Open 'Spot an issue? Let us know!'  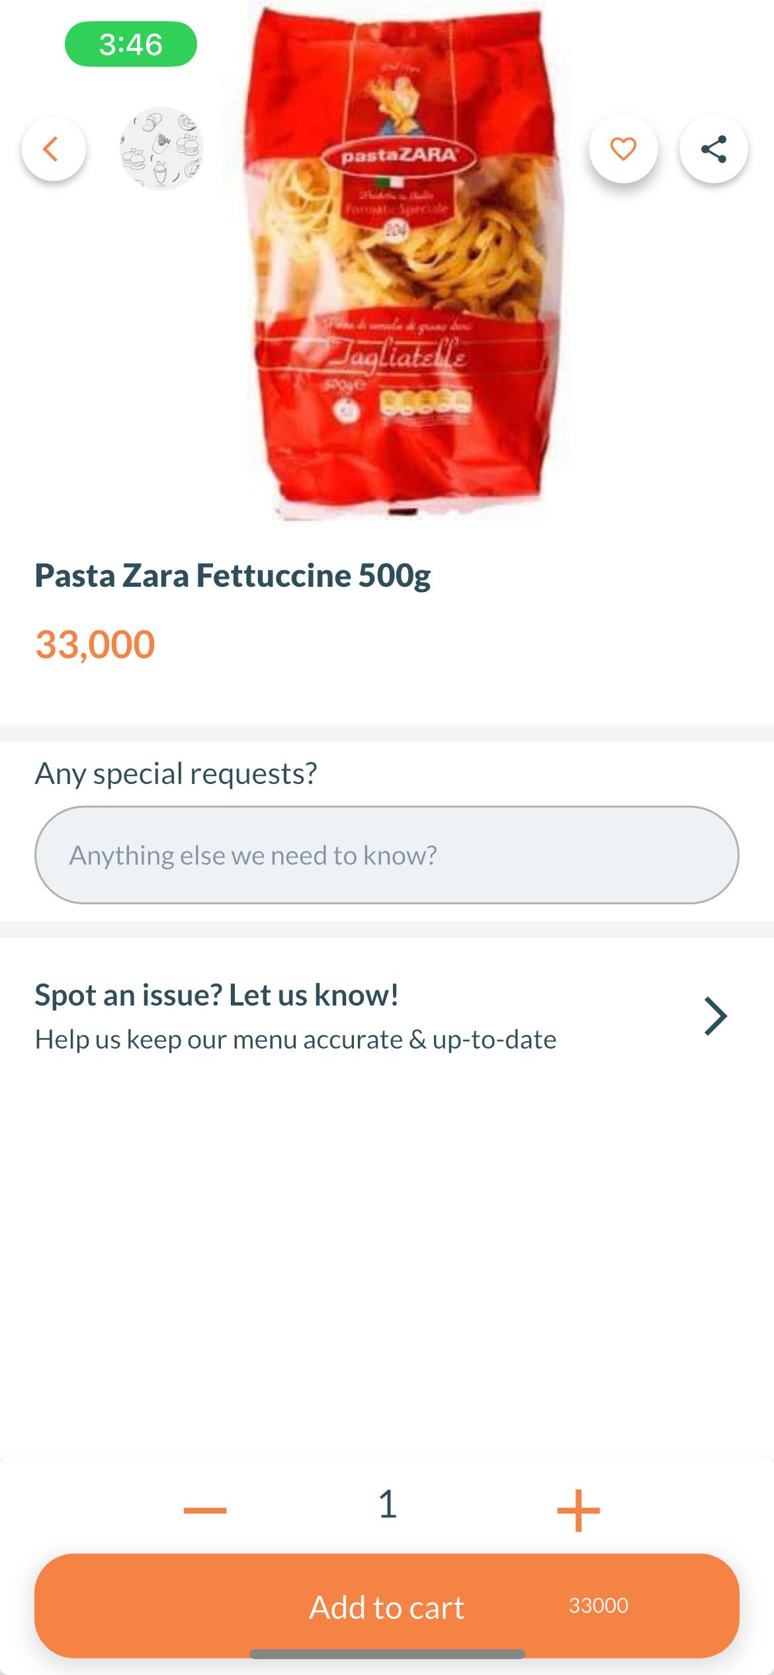click(217, 994)
